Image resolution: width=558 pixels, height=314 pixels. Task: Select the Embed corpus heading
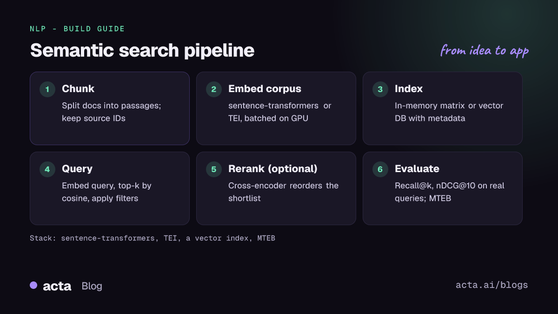coord(265,89)
